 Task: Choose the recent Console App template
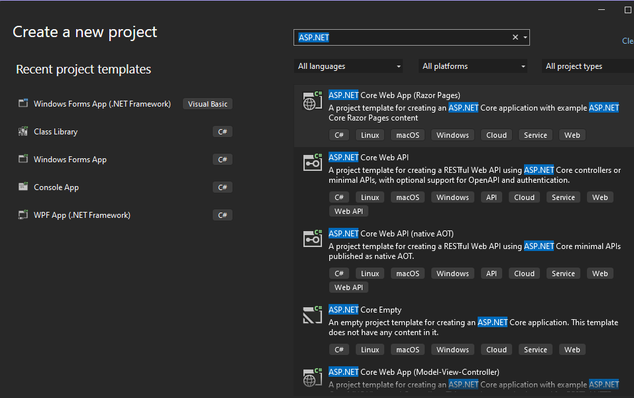tap(125, 187)
